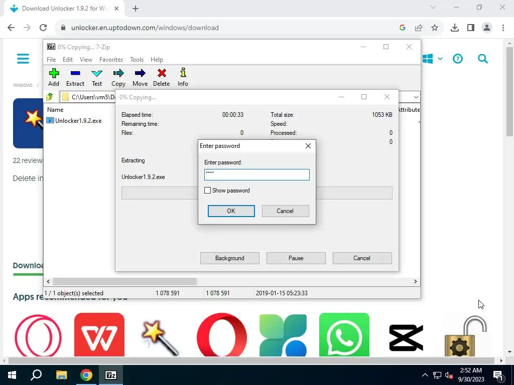The width and height of the screenshot is (514, 385).
Task: Open the Chrome profile avatar
Action: tap(487, 28)
